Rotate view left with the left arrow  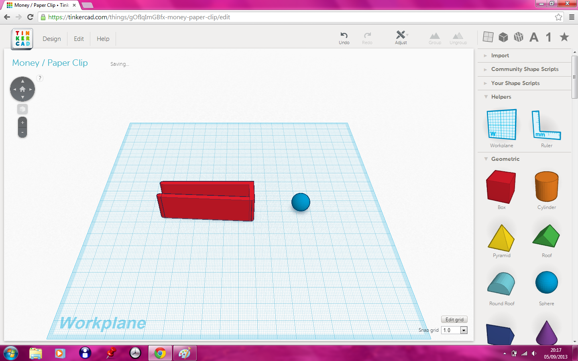pyautogui.click(x=14, y=89)
